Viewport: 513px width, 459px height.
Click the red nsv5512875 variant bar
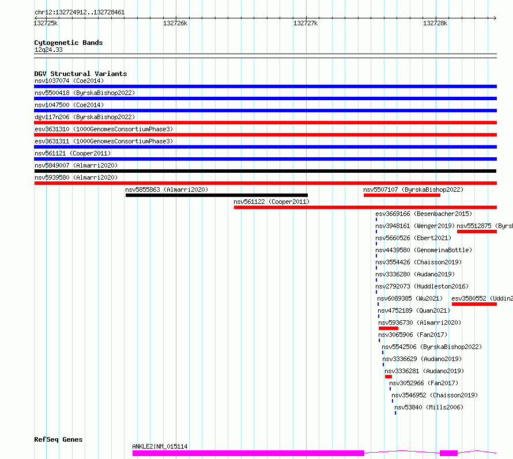pos(477,232)
